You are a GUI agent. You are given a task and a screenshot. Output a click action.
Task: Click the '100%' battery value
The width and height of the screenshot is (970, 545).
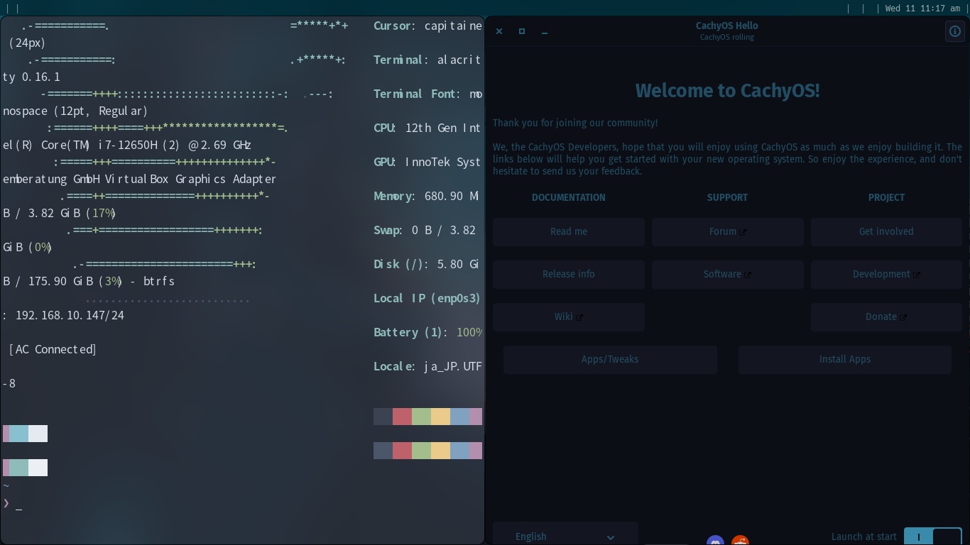(x=469, y=333)
